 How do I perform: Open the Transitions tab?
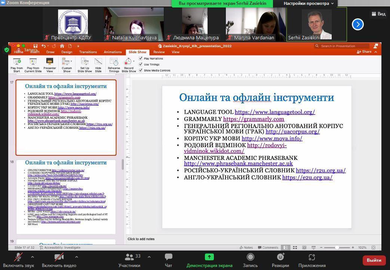coord(88,52)
